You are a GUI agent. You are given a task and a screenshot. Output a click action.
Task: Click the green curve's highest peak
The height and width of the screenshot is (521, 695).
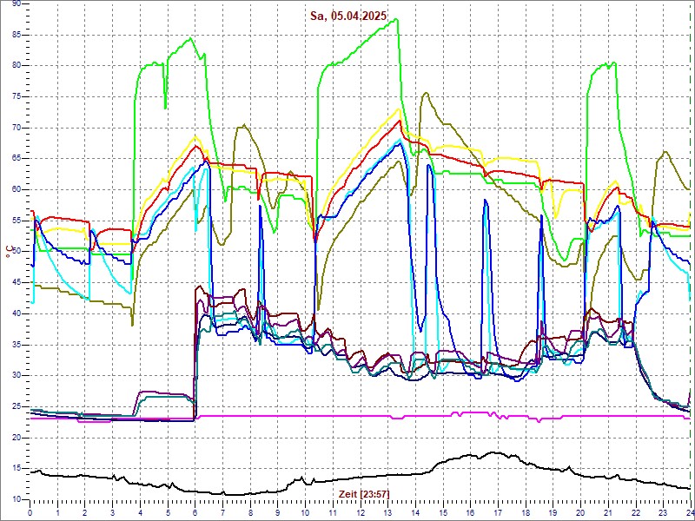pos(395,19)
